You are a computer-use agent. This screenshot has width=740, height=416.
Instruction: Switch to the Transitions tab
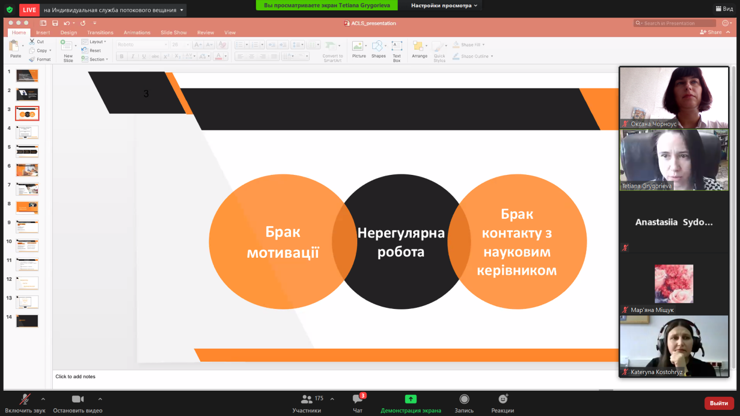click(x=100, y=33)
